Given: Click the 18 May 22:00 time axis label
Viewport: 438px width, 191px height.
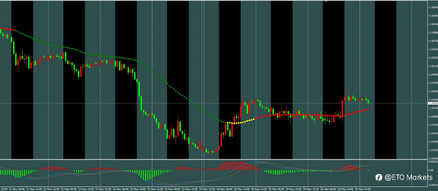Looking at the screenshot, I should (259, 189).
